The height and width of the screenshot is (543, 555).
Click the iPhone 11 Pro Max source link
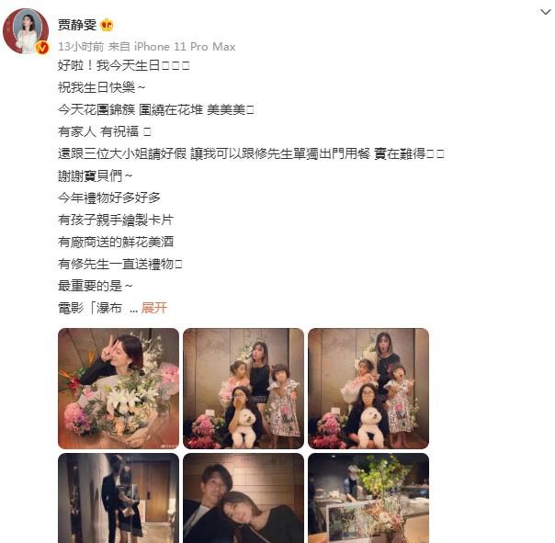pos(185,46)
